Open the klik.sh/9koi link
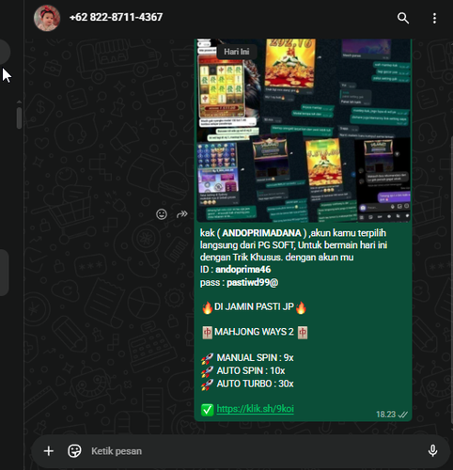 tap(255, 409)
